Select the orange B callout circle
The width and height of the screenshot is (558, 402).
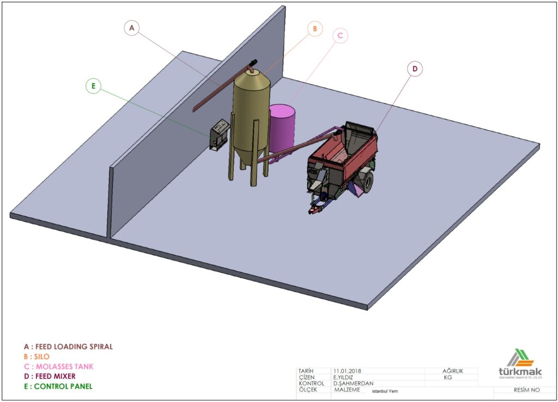pyautogui.click(x=314, y=29)
